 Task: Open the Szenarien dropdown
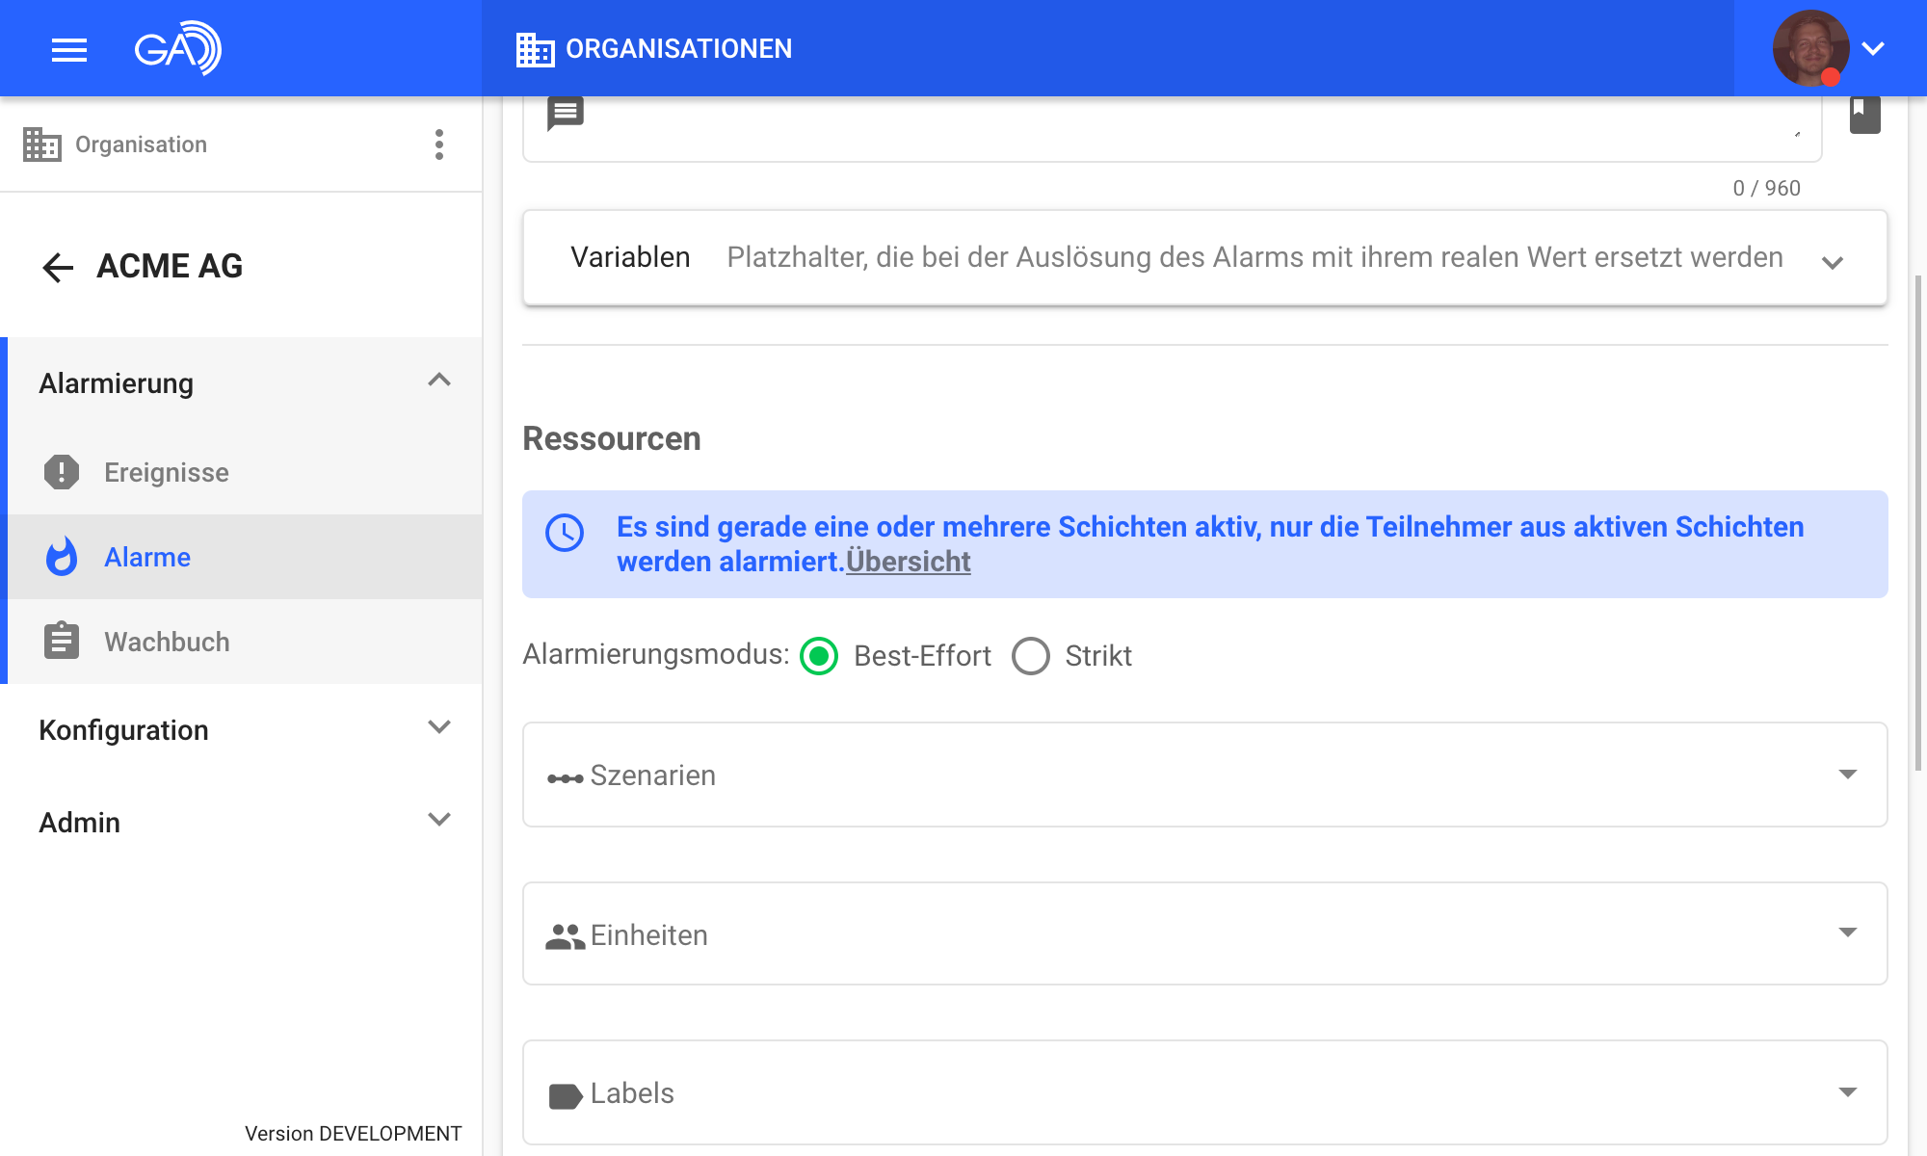(x=1847, y=775)
